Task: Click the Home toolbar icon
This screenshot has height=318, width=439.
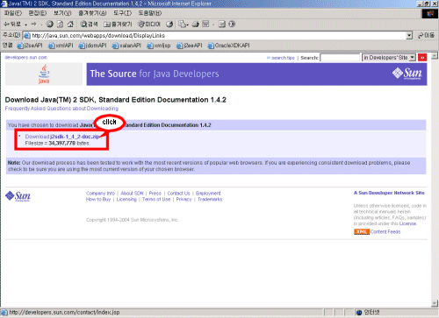Action: coord(70,25)
